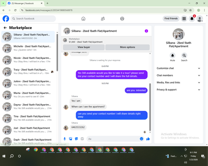Screen dimensions: 208x166
Task: Record a voice clip microphone icon
Action: 64,139
